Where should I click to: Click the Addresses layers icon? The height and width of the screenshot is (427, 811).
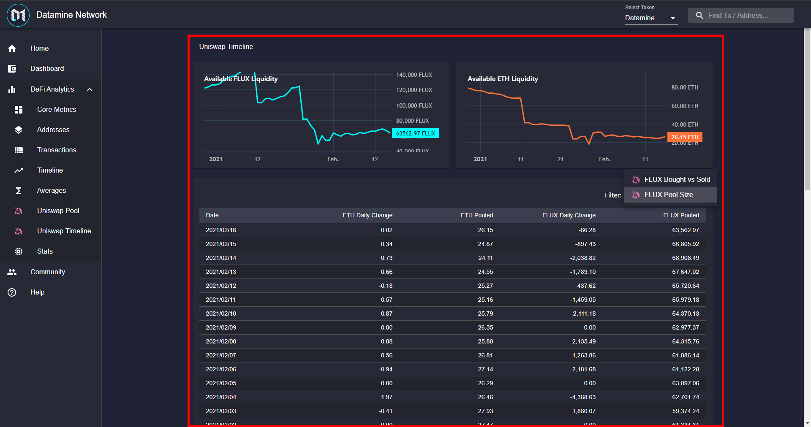[19, 130]
